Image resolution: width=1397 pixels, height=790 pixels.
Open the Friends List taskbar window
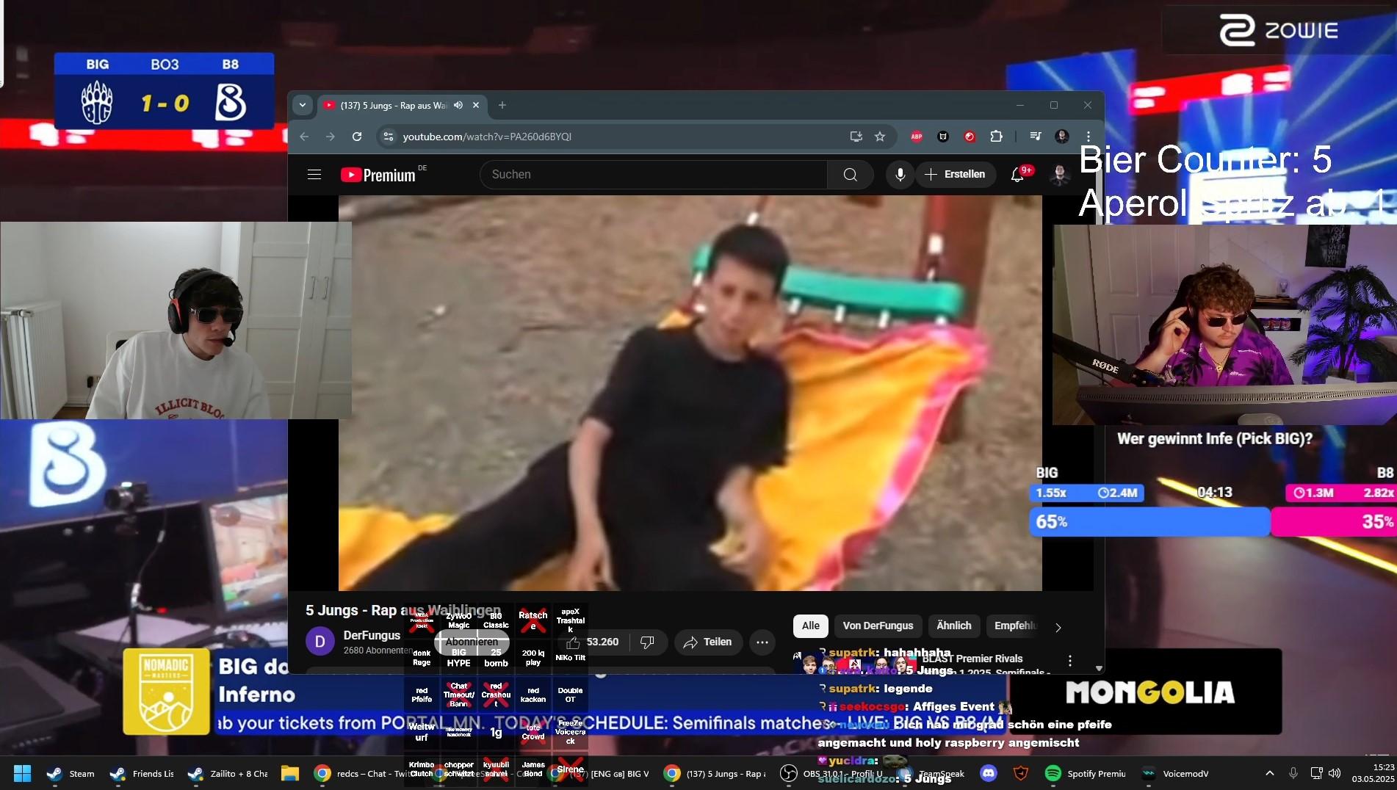click(x=142, y=773)
